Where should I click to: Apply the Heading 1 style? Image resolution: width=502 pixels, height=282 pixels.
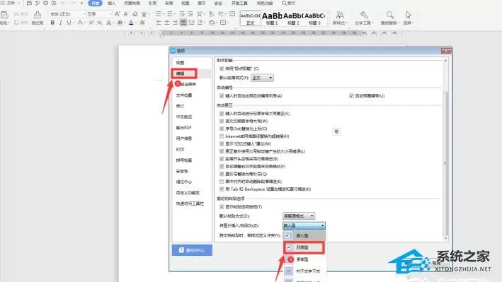coord(272,18)
